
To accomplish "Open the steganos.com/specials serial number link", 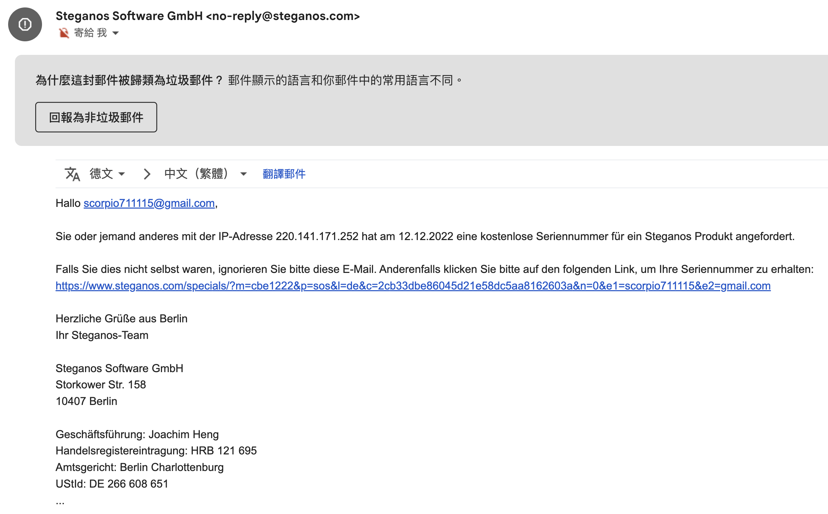I will click(413, 286).
